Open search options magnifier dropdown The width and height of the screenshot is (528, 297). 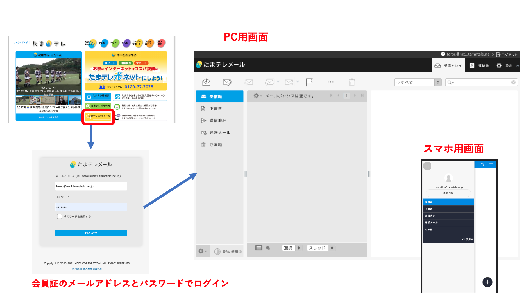click(450, 82)
